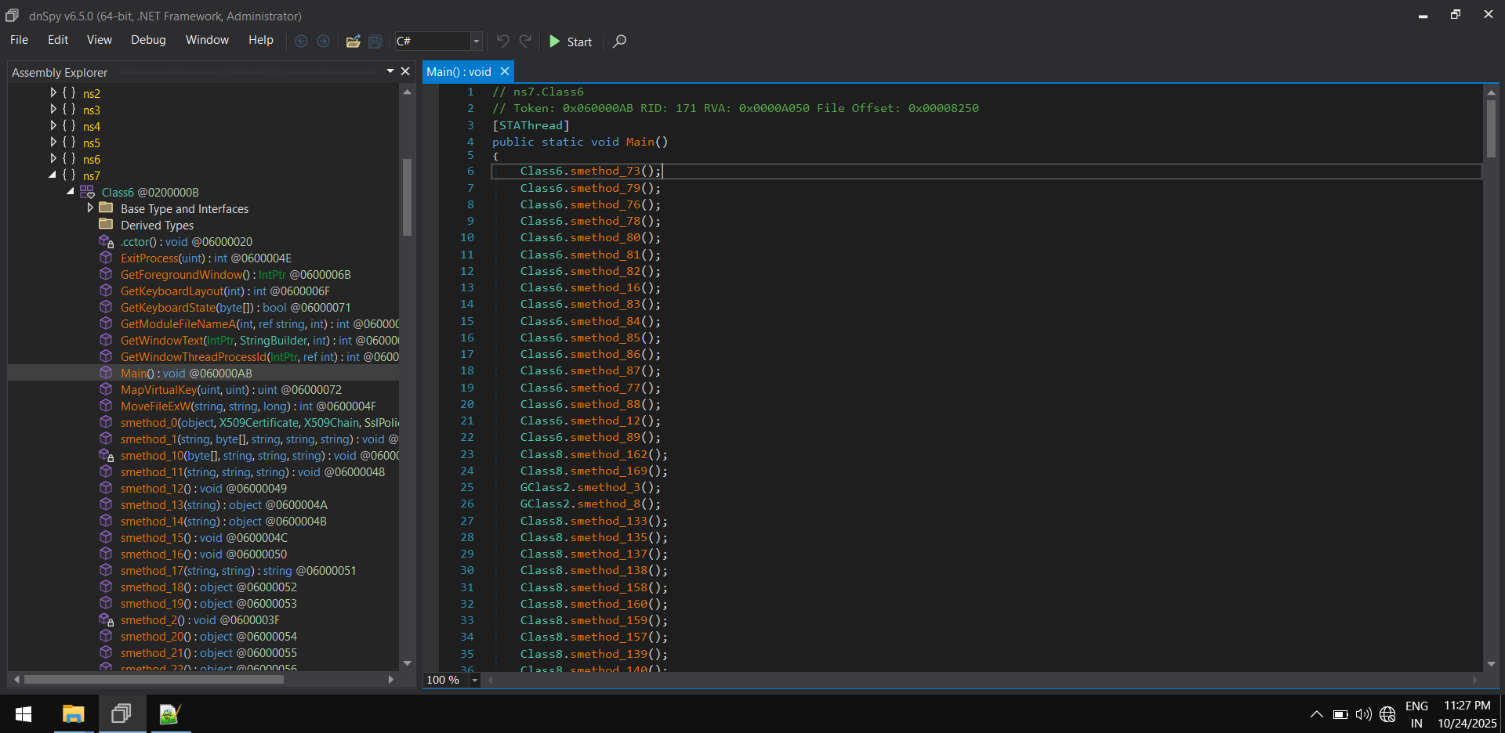Click the Save All toolbar icon
This screenshot has width=1505, height=733.
tap(375, 42)
